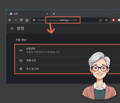Open the 결제 수단 settings row
The width and height of the screenshot is (120, 103).
tap(68, 61)
